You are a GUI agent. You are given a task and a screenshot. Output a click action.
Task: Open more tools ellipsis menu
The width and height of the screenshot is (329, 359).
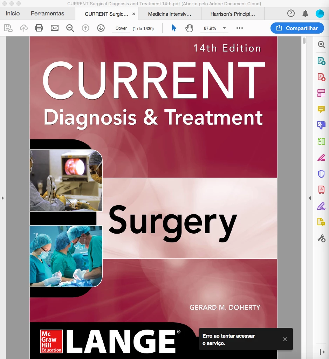(x=240, y=28)
